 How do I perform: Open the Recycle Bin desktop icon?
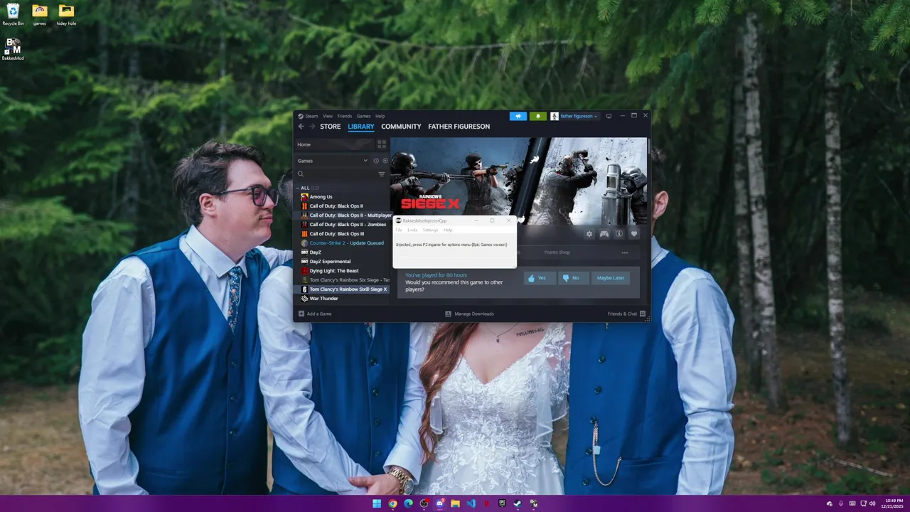click(x=13, y=14)
